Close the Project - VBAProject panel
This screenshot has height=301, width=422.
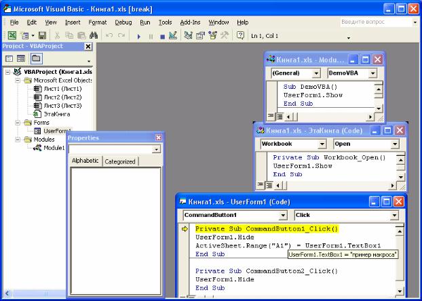pyautogui.click(x=88, y=47)
